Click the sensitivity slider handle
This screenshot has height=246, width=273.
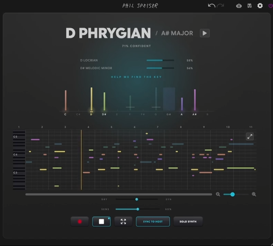click(138, 209)
